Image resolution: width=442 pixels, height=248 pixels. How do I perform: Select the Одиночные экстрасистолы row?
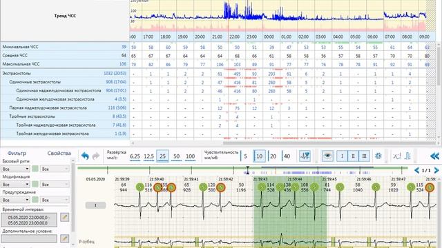coord(65,82)
